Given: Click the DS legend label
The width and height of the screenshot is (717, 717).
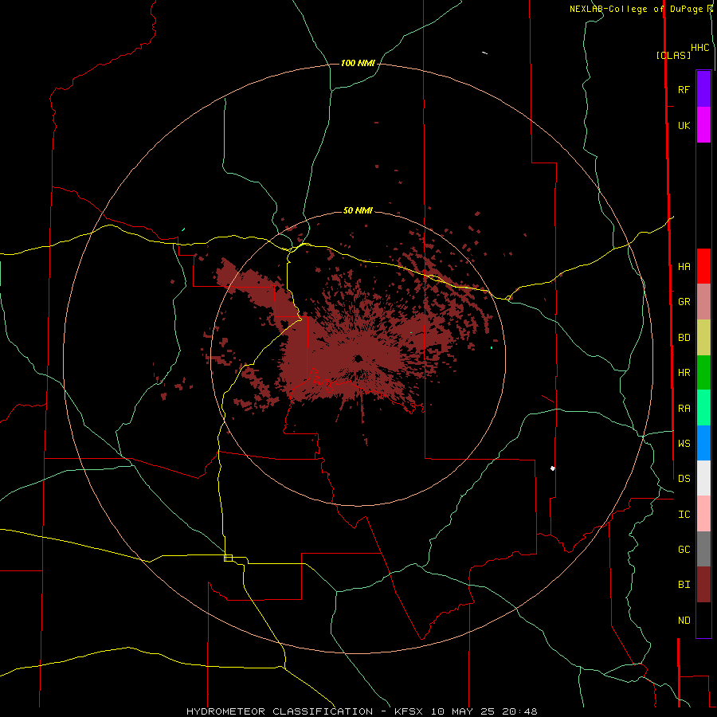Looking at the screenshot, I should click(684, 478).
